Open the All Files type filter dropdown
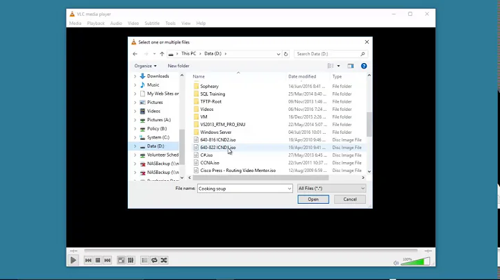Image resolution: width=500 pixels, height=280 pixels. 331,189
